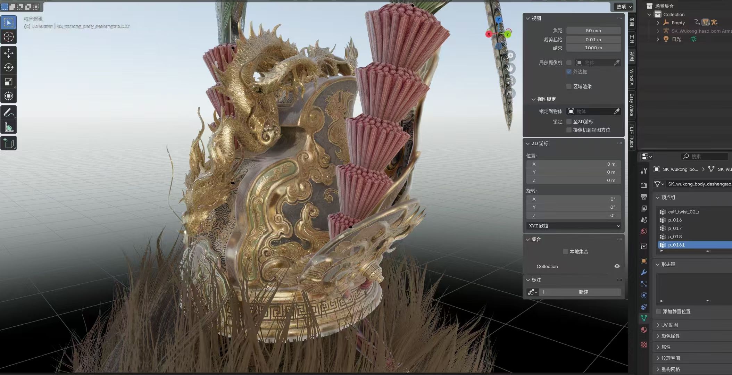Choose the Move tool
The height and width of the screenshot is (375, 732).
tap(9, 53)
